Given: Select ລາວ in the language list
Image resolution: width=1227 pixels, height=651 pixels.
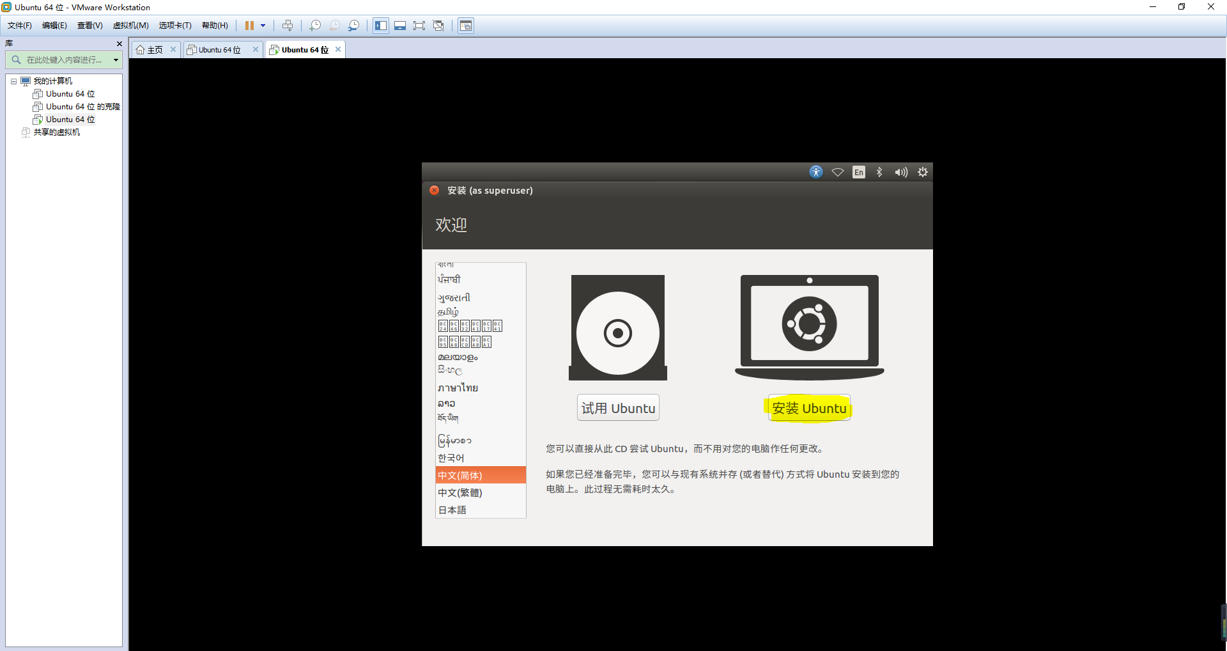Looking at the screenshot, I should (481, 404).
